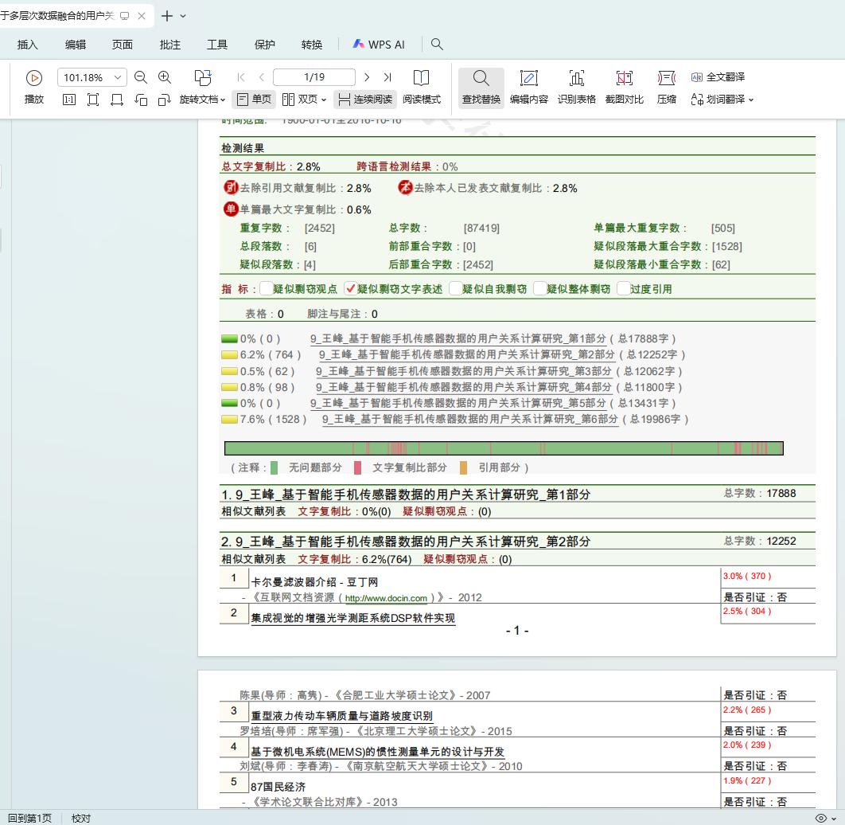
Task: Click the zoom in magnifier icon
Action: click(165, 77)
